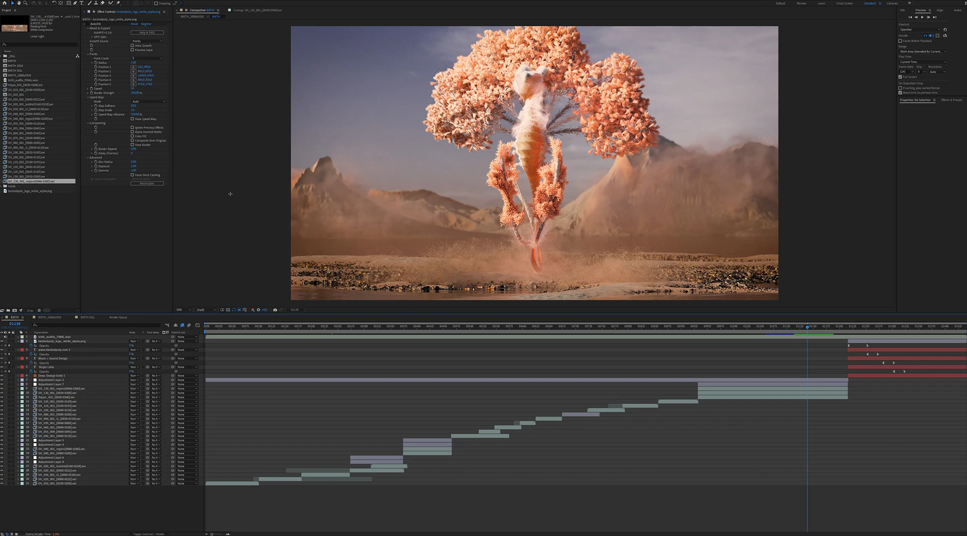Open the Speed Map Mode dropdown
Viewport: 967px width, 536px height.
click(148, 102)
